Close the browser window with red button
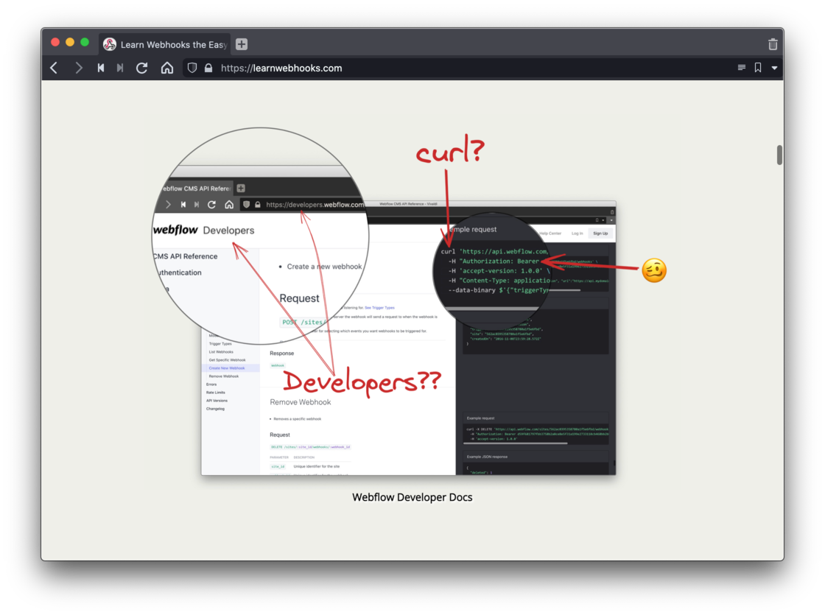The width and height of the screenshot is (825, 615). [55, 42]
